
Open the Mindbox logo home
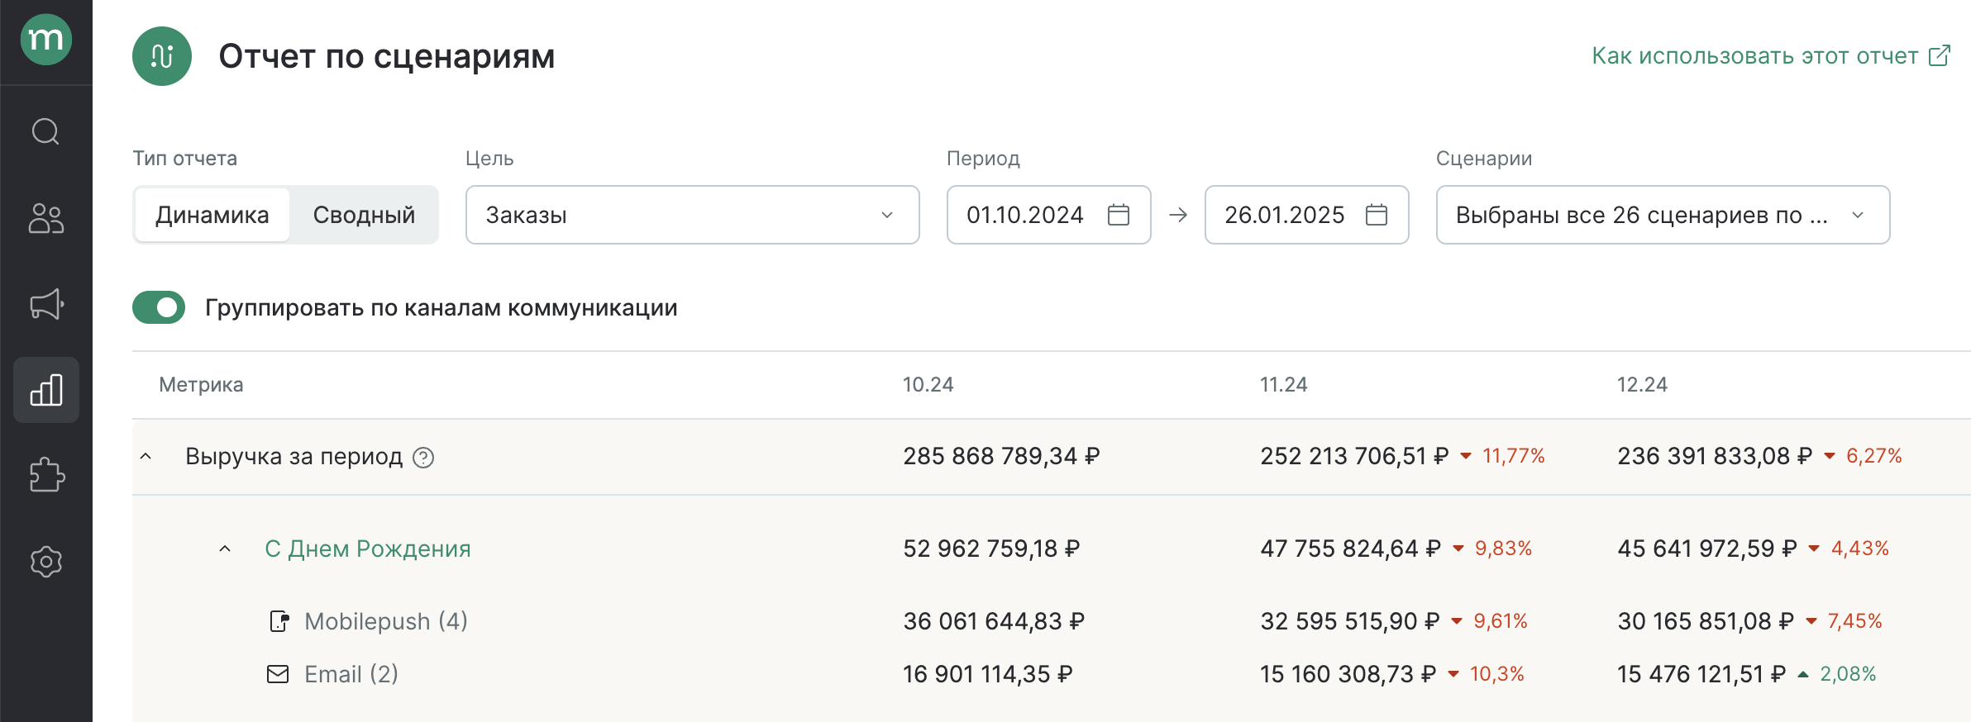(x=46, y=39)
